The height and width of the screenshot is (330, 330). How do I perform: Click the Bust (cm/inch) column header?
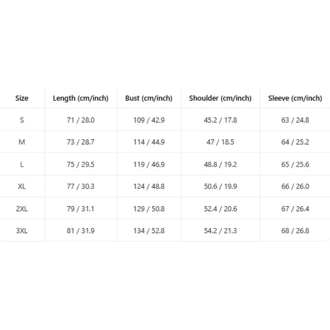click(x=149, y=98)
